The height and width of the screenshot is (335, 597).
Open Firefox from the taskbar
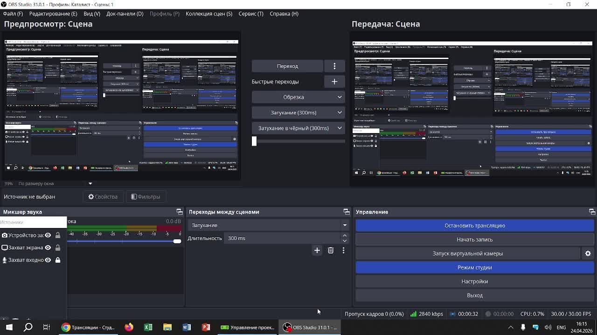[129, 328]
